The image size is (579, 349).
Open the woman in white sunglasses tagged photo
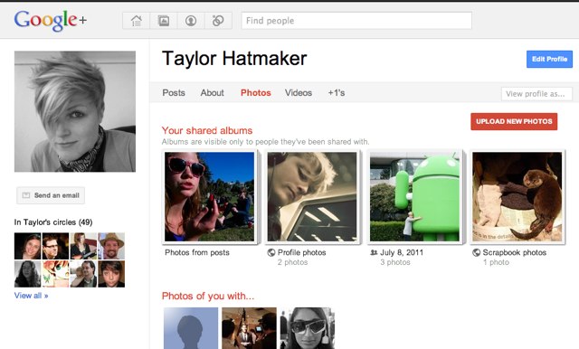click(308, 328)
